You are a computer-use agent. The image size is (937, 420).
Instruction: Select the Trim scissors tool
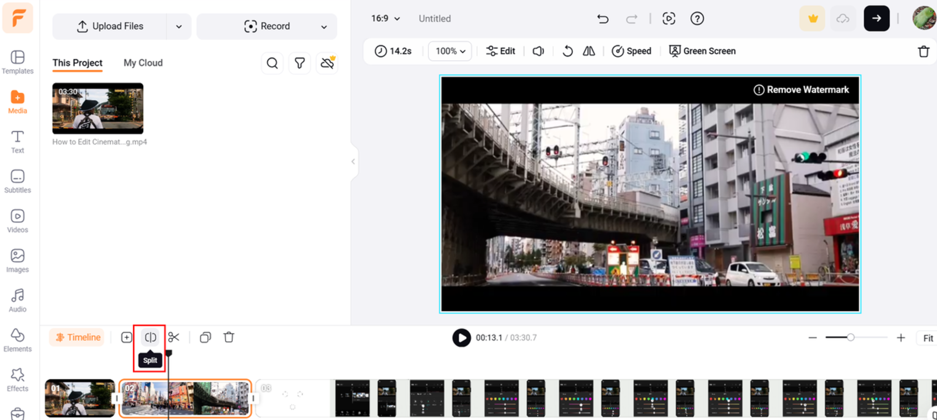point(174,337)
